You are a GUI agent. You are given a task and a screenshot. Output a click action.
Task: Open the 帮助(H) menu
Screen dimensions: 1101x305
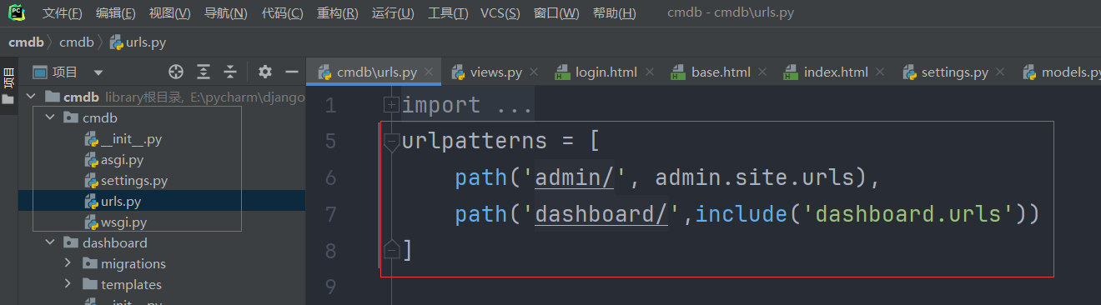pos(614,13)
